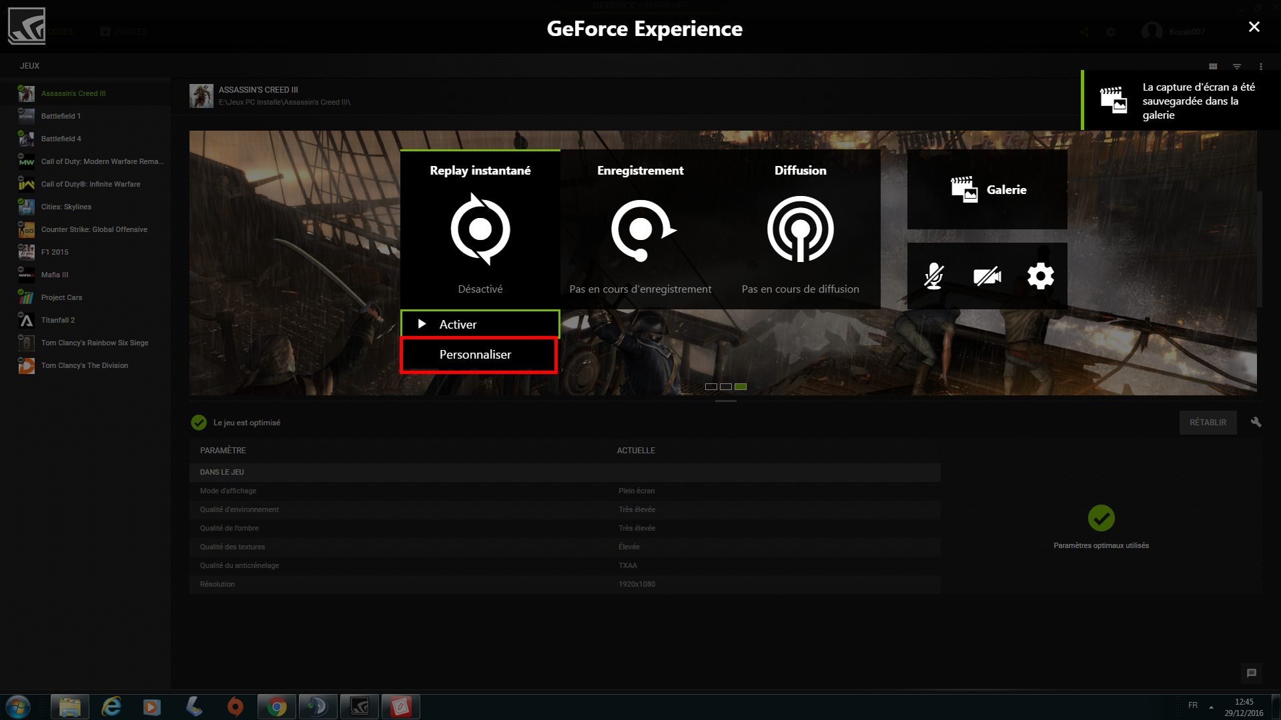
Task: Click the RÉTABLIR button
Action: 1208,423
